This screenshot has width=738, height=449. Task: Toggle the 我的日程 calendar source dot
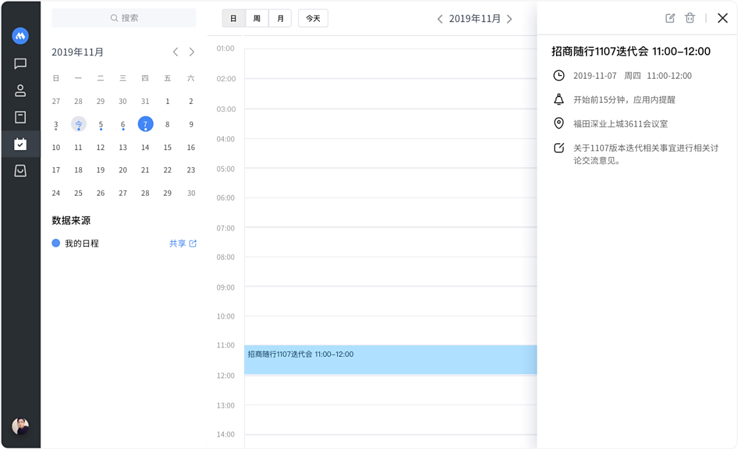56,244
